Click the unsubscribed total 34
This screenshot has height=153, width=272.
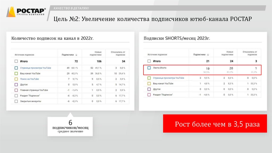(x=124, y=61)
